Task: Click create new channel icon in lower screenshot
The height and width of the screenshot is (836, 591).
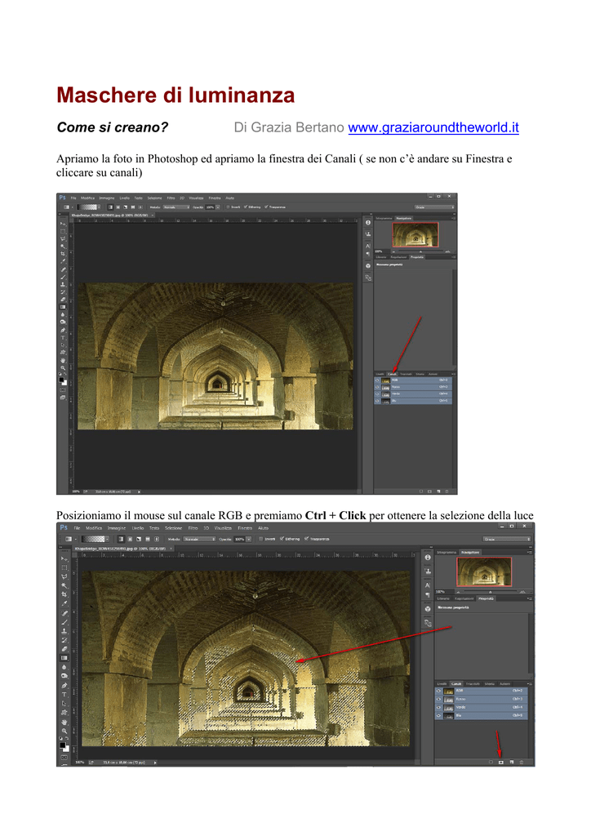Action: pos(512,763)
